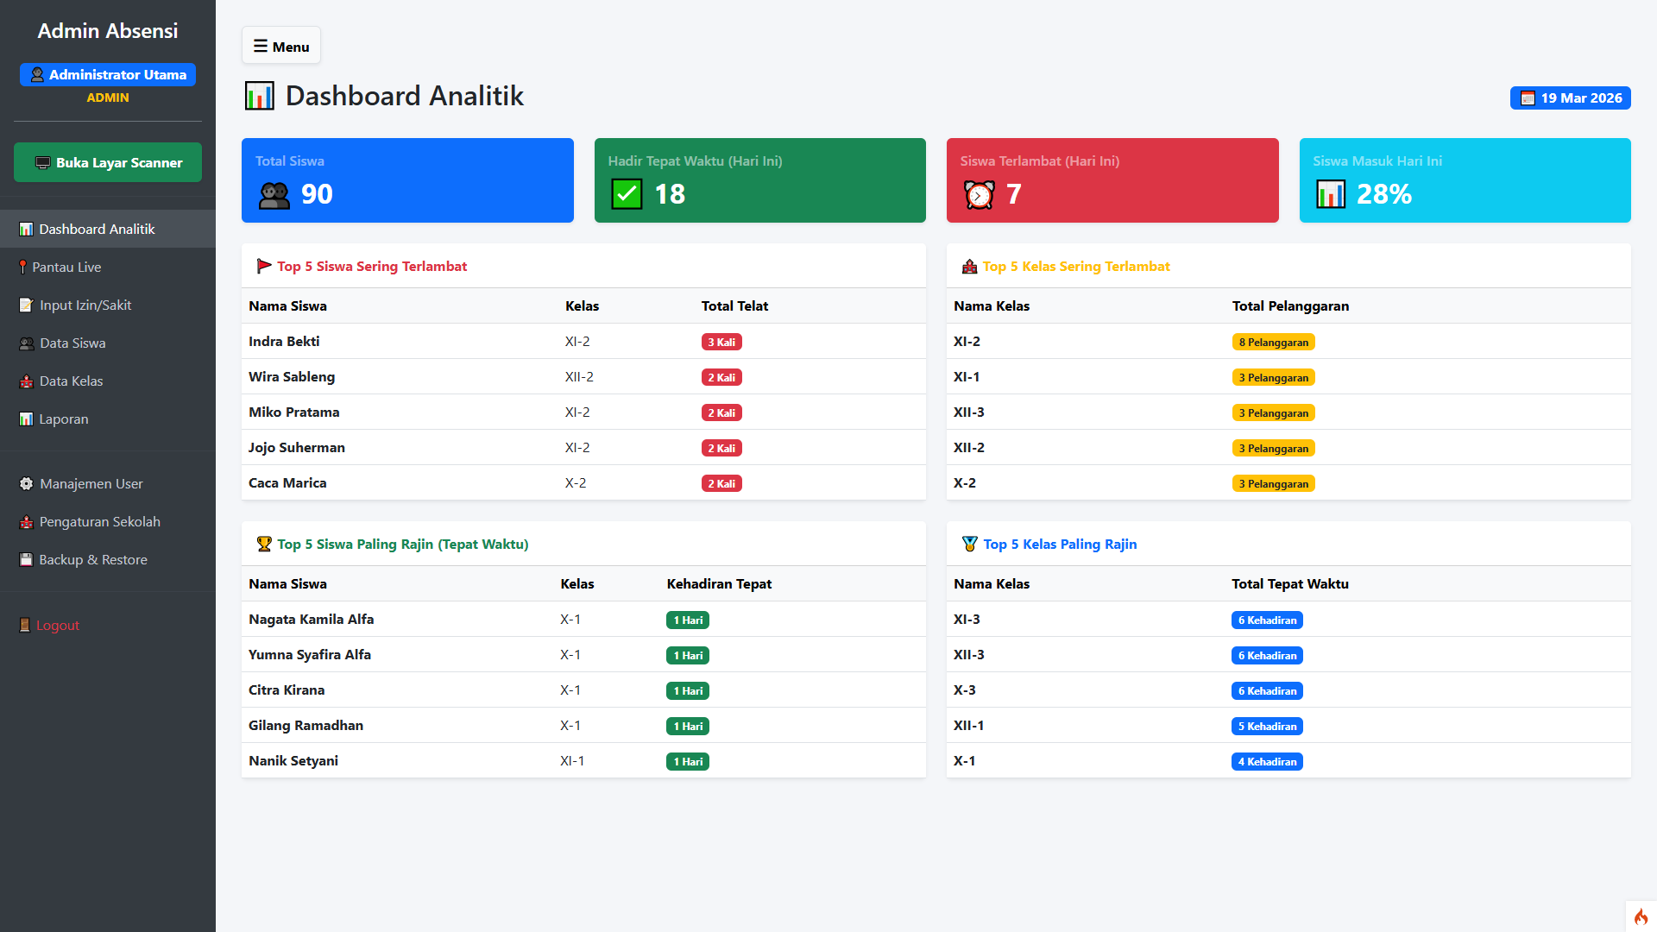Click the Manajemen User gear icon
Screen dimensions: 1657x932
click(x=27, y=484)
